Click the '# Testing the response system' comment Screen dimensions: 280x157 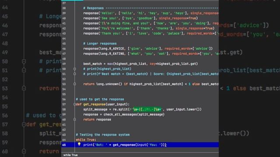point(103,135)
